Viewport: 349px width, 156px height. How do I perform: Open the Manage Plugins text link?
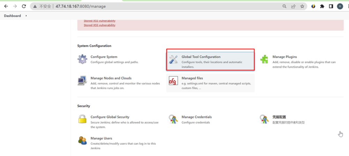point(284,57)
